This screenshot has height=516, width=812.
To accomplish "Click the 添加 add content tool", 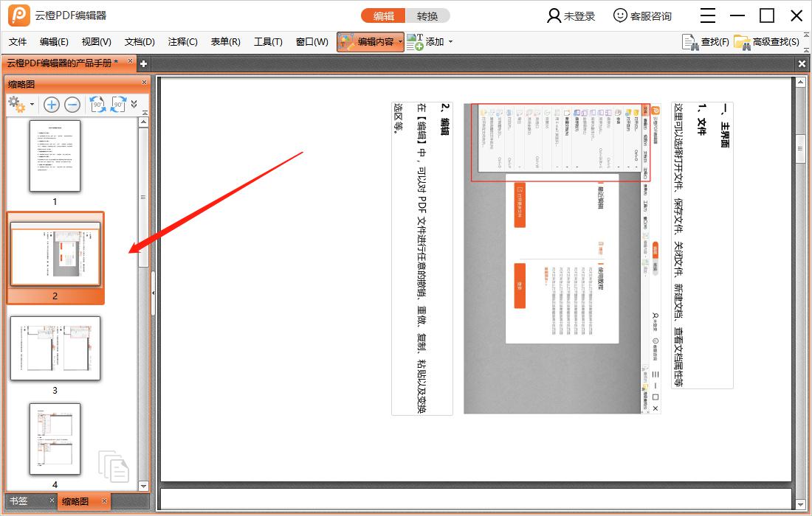I will click(425, 42).
